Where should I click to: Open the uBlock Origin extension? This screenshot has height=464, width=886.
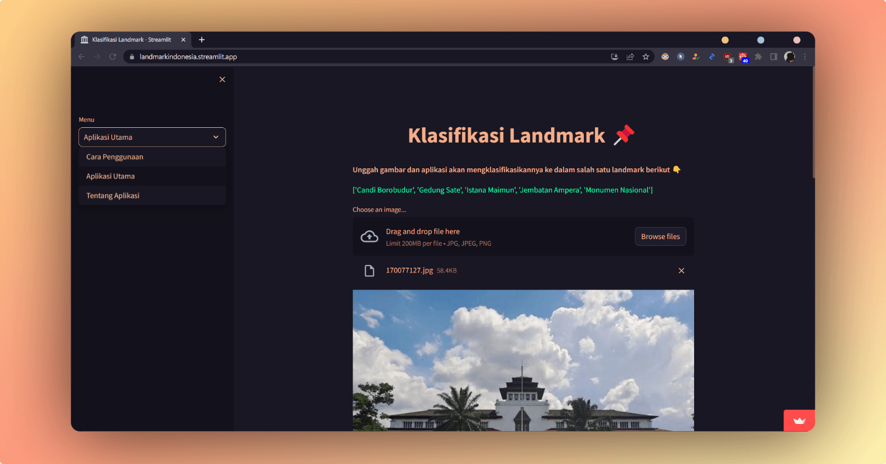[x=728, y=56]
